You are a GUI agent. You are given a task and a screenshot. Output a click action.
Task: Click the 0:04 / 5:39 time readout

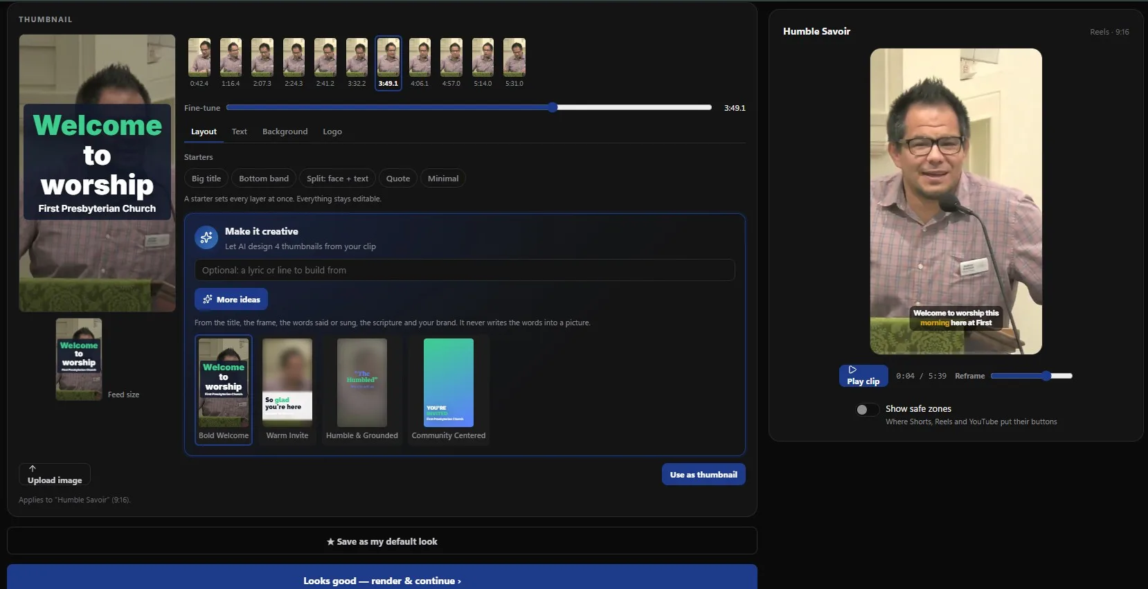[x=921, y=377]
